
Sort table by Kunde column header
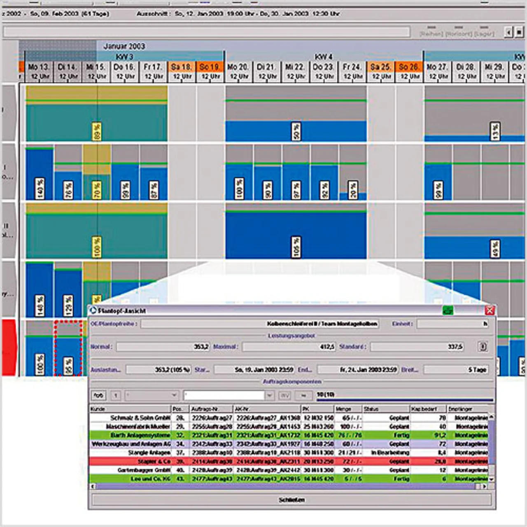tap(130, 409)
